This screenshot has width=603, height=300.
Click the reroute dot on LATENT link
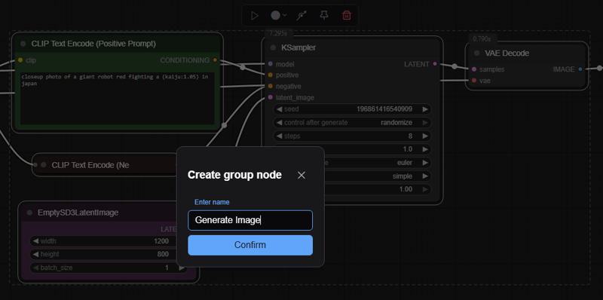(455, 66)
